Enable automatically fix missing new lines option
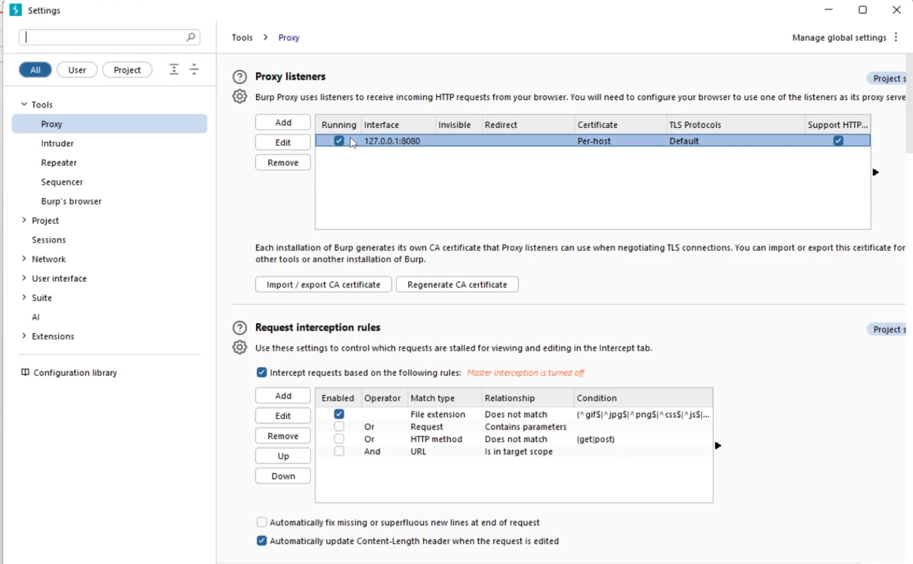913x564 pixels. tap(262, 523)
